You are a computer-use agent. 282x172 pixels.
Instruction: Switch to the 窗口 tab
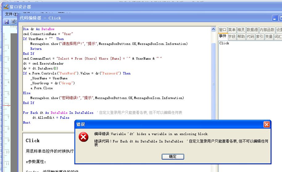click(222, 30)
